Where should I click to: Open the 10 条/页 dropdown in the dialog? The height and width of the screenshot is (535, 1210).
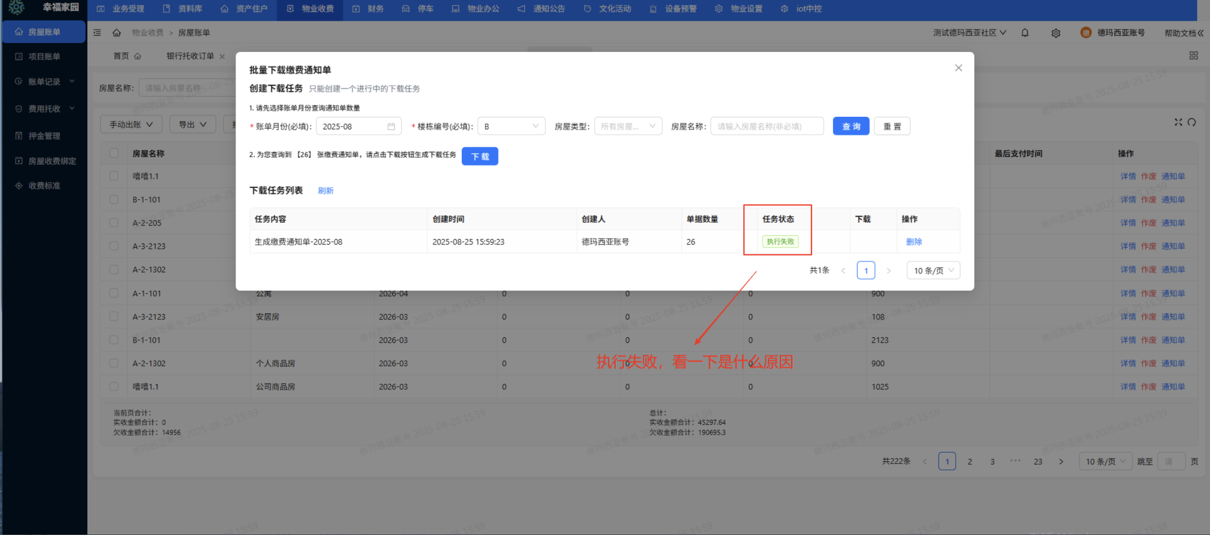933,270
